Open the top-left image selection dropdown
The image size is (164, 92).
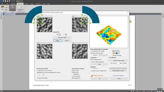(45, 16)
